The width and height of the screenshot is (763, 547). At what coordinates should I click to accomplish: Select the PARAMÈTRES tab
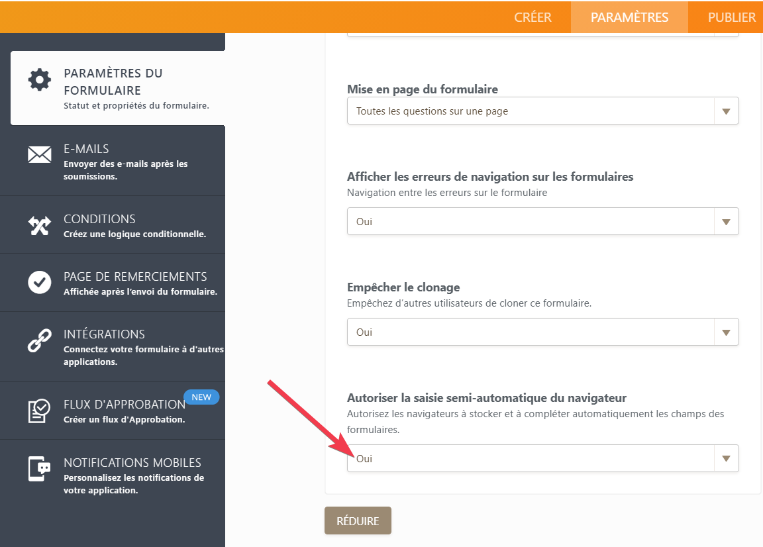click(629, 17)
